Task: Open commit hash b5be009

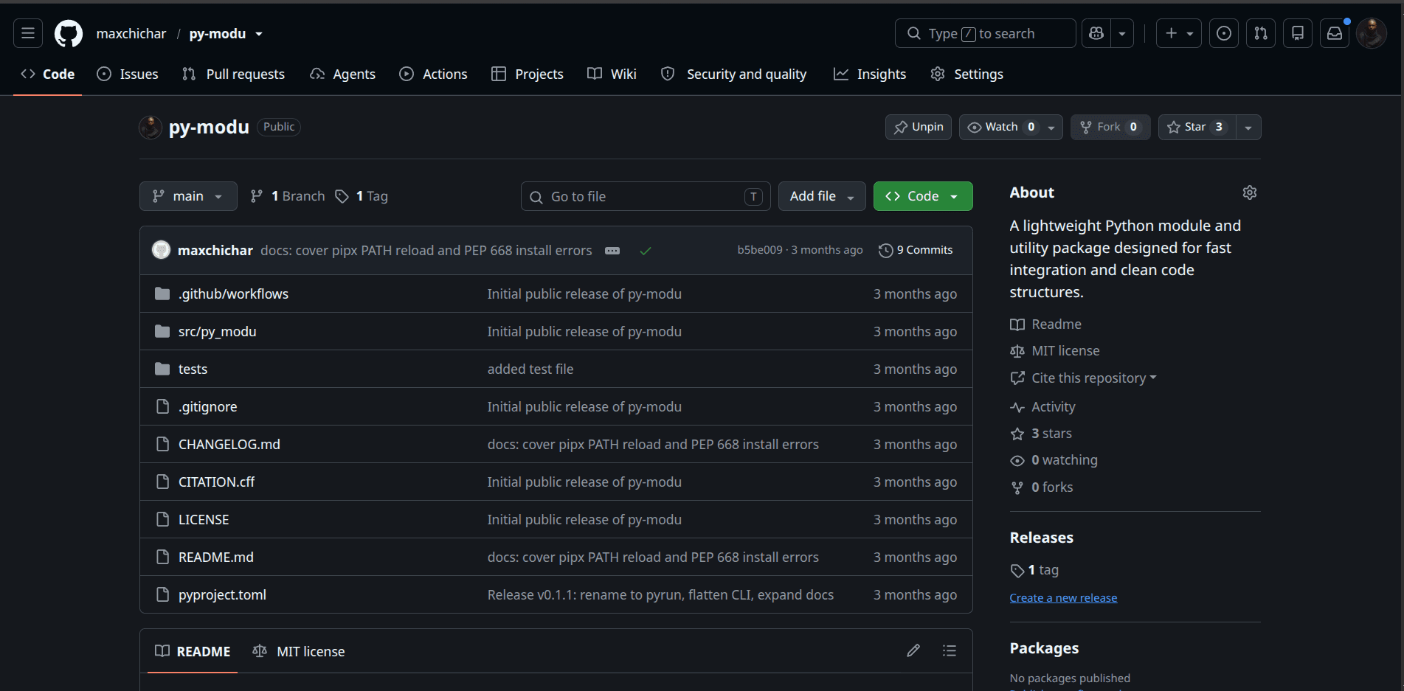Action: click(x=760, y=250)
